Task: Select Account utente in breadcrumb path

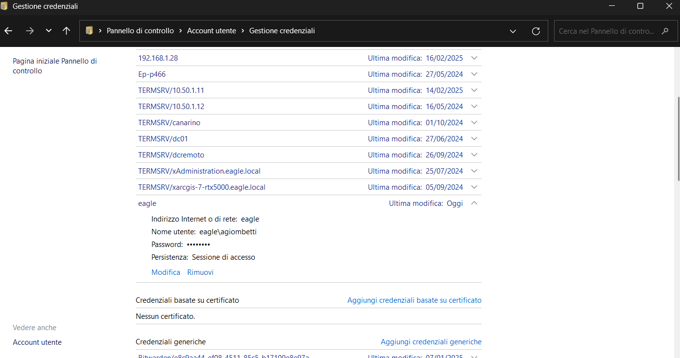Action: pyautogui.click(x=212, y=31)
